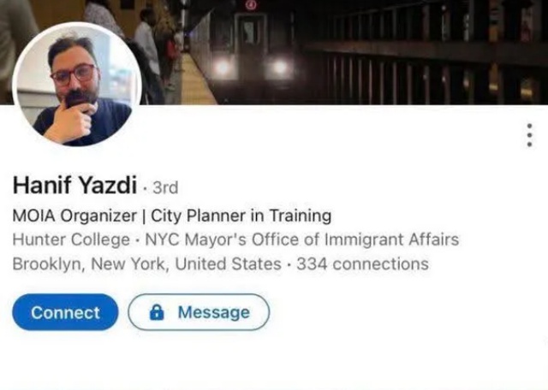
Task: View the subway cover banner image
Action: [x=274, y=52]
